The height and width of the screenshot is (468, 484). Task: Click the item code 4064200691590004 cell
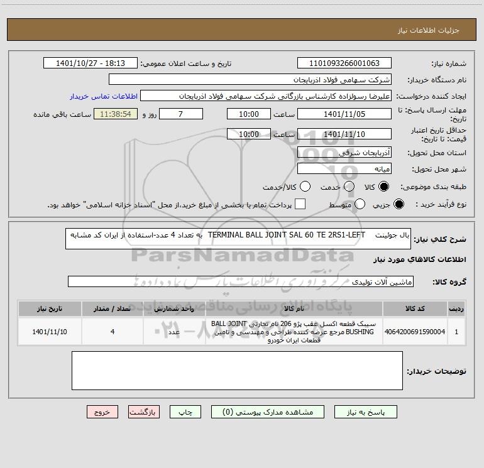point(415,332)
